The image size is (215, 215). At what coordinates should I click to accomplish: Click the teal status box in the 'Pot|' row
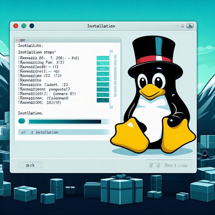pyautogui.click(x=103, y=58)
